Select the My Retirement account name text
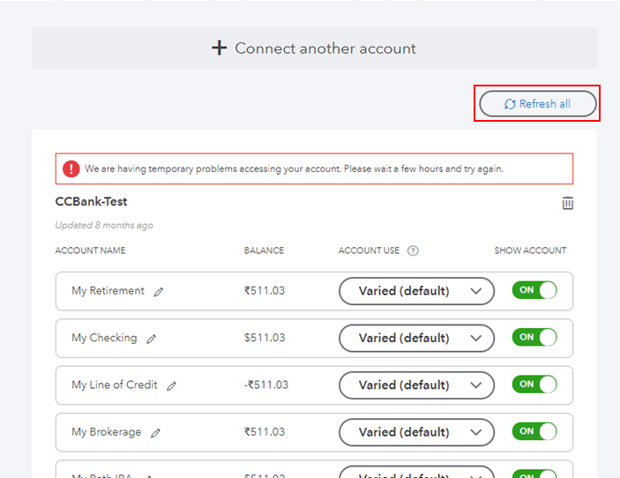Screen dimensions: 620x478 point(108,291)
